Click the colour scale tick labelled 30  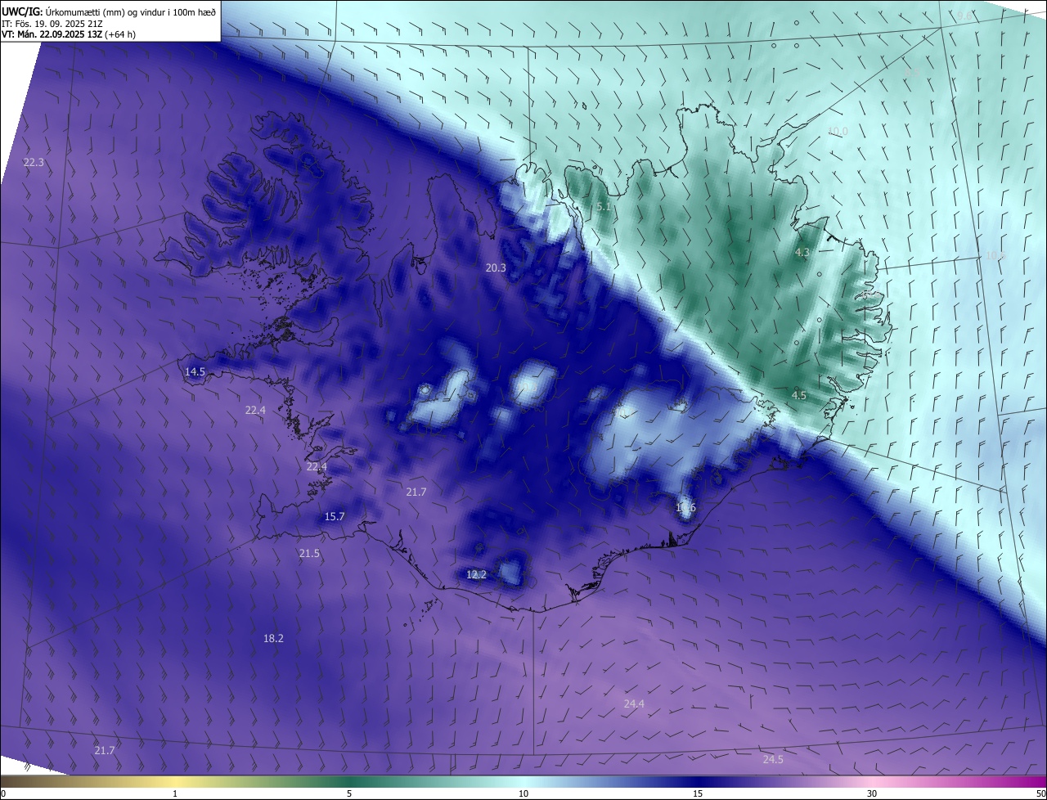click(872, 793)
